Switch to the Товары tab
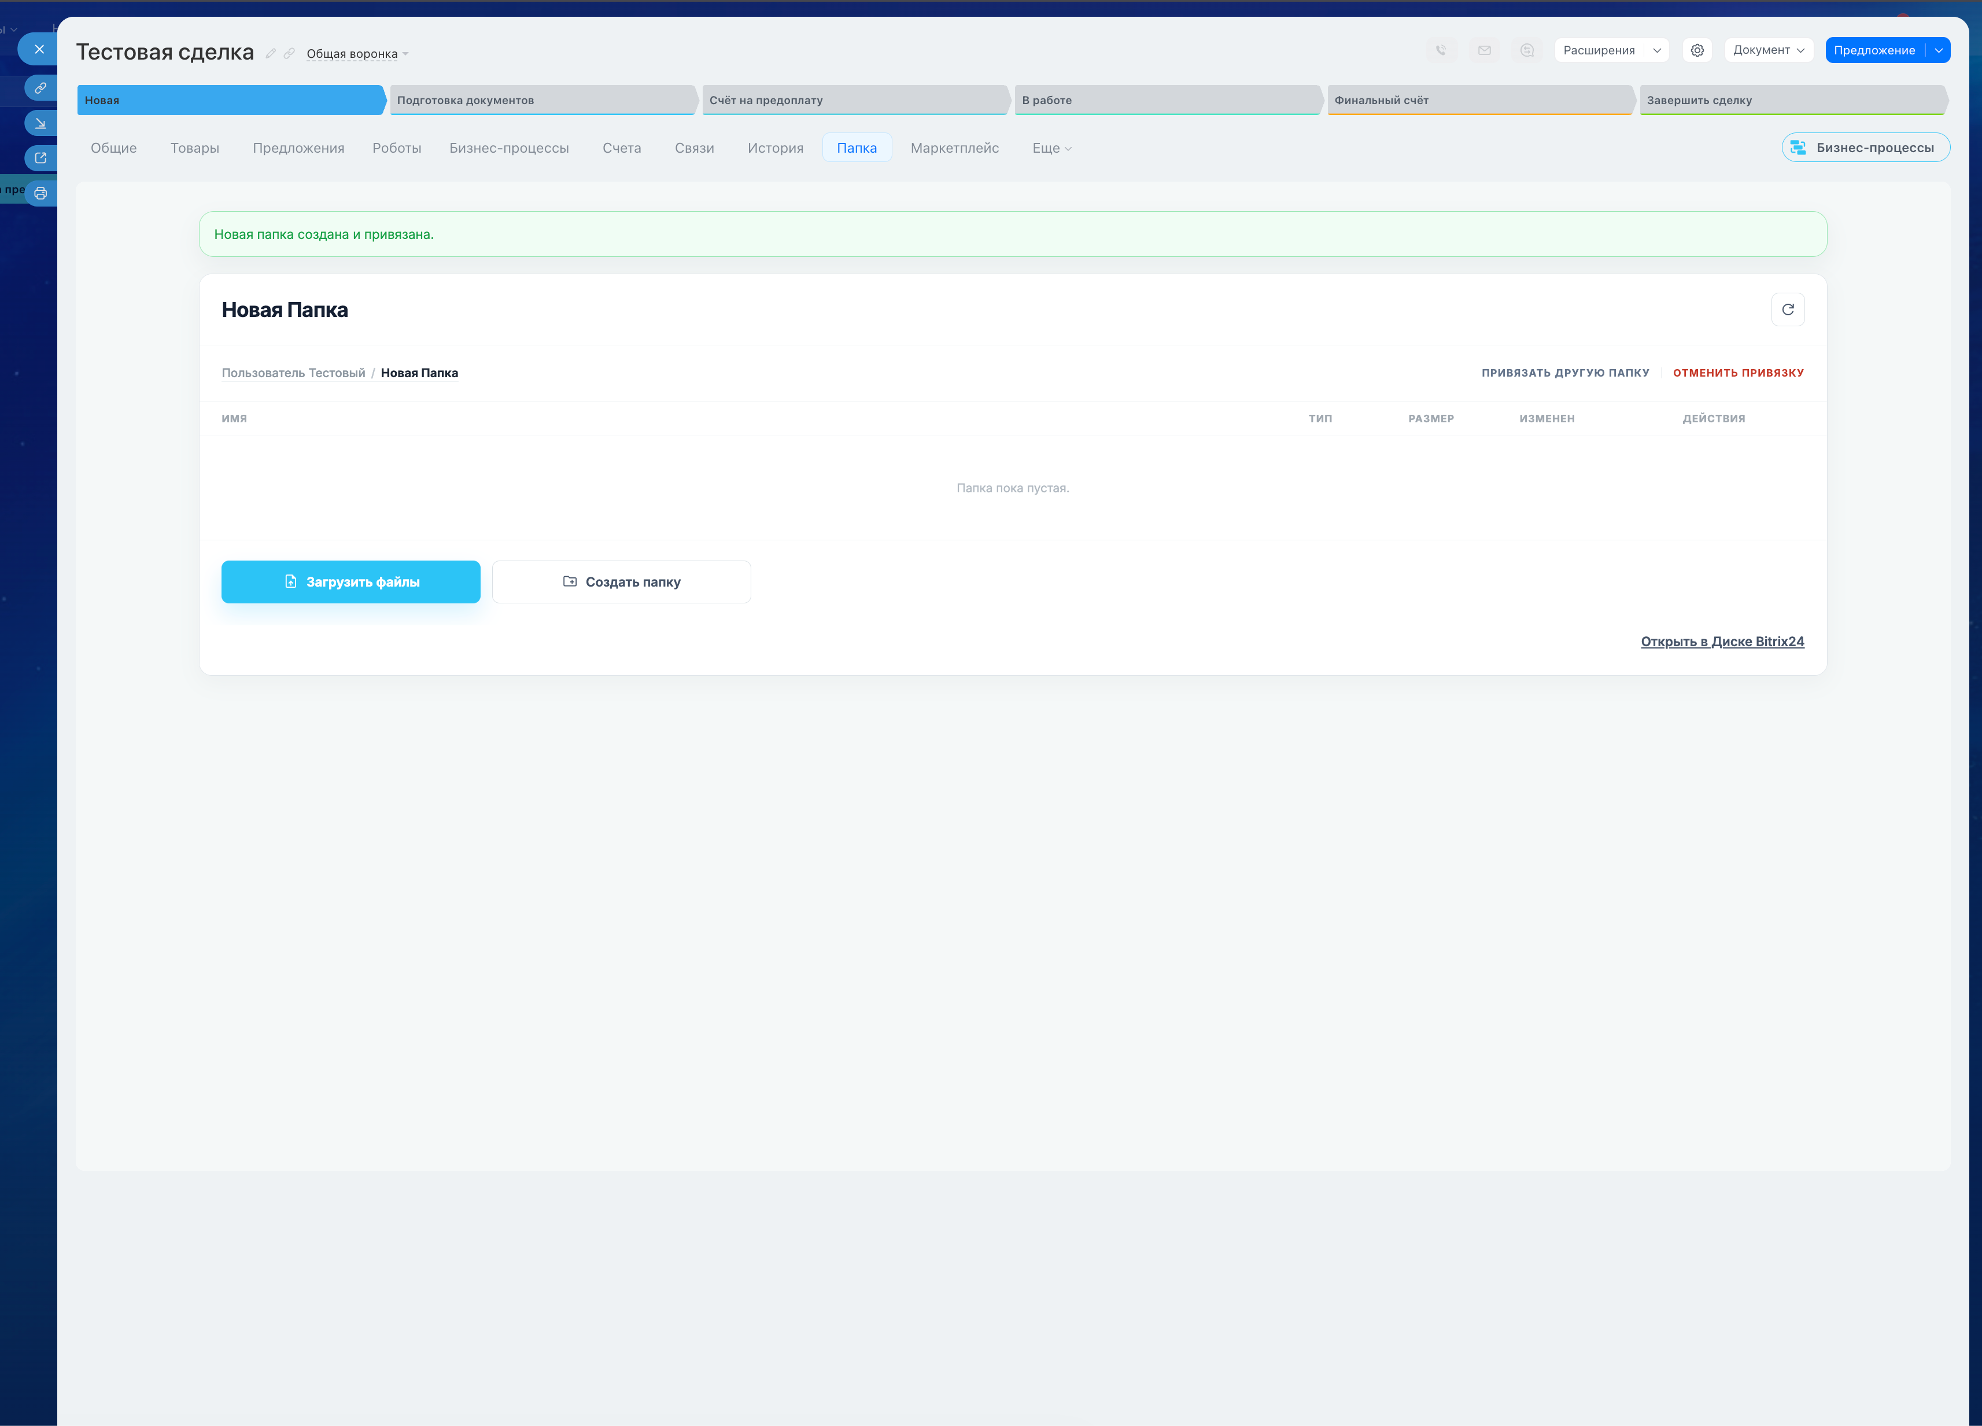Viewport: 1982px width, 1426px height. click(x=195, y=149)
